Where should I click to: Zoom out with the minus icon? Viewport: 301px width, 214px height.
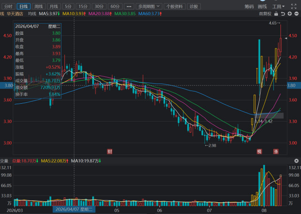pos(296,14)
